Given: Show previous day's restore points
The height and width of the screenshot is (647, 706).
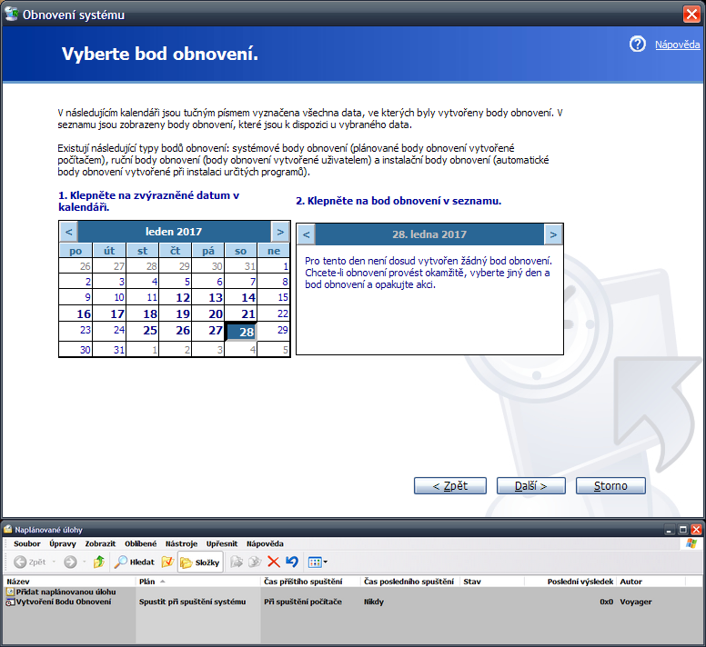Looking at the screenshot, I should (307, 234).
